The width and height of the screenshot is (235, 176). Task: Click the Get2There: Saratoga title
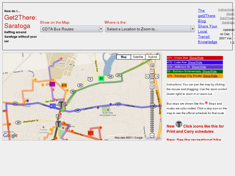(x=21, y=22)
